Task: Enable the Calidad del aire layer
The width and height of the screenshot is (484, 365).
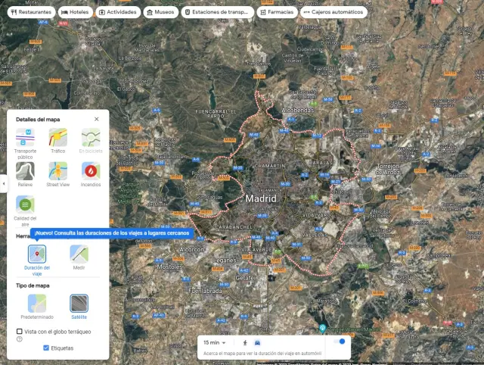Action: [x=25, y=204]
